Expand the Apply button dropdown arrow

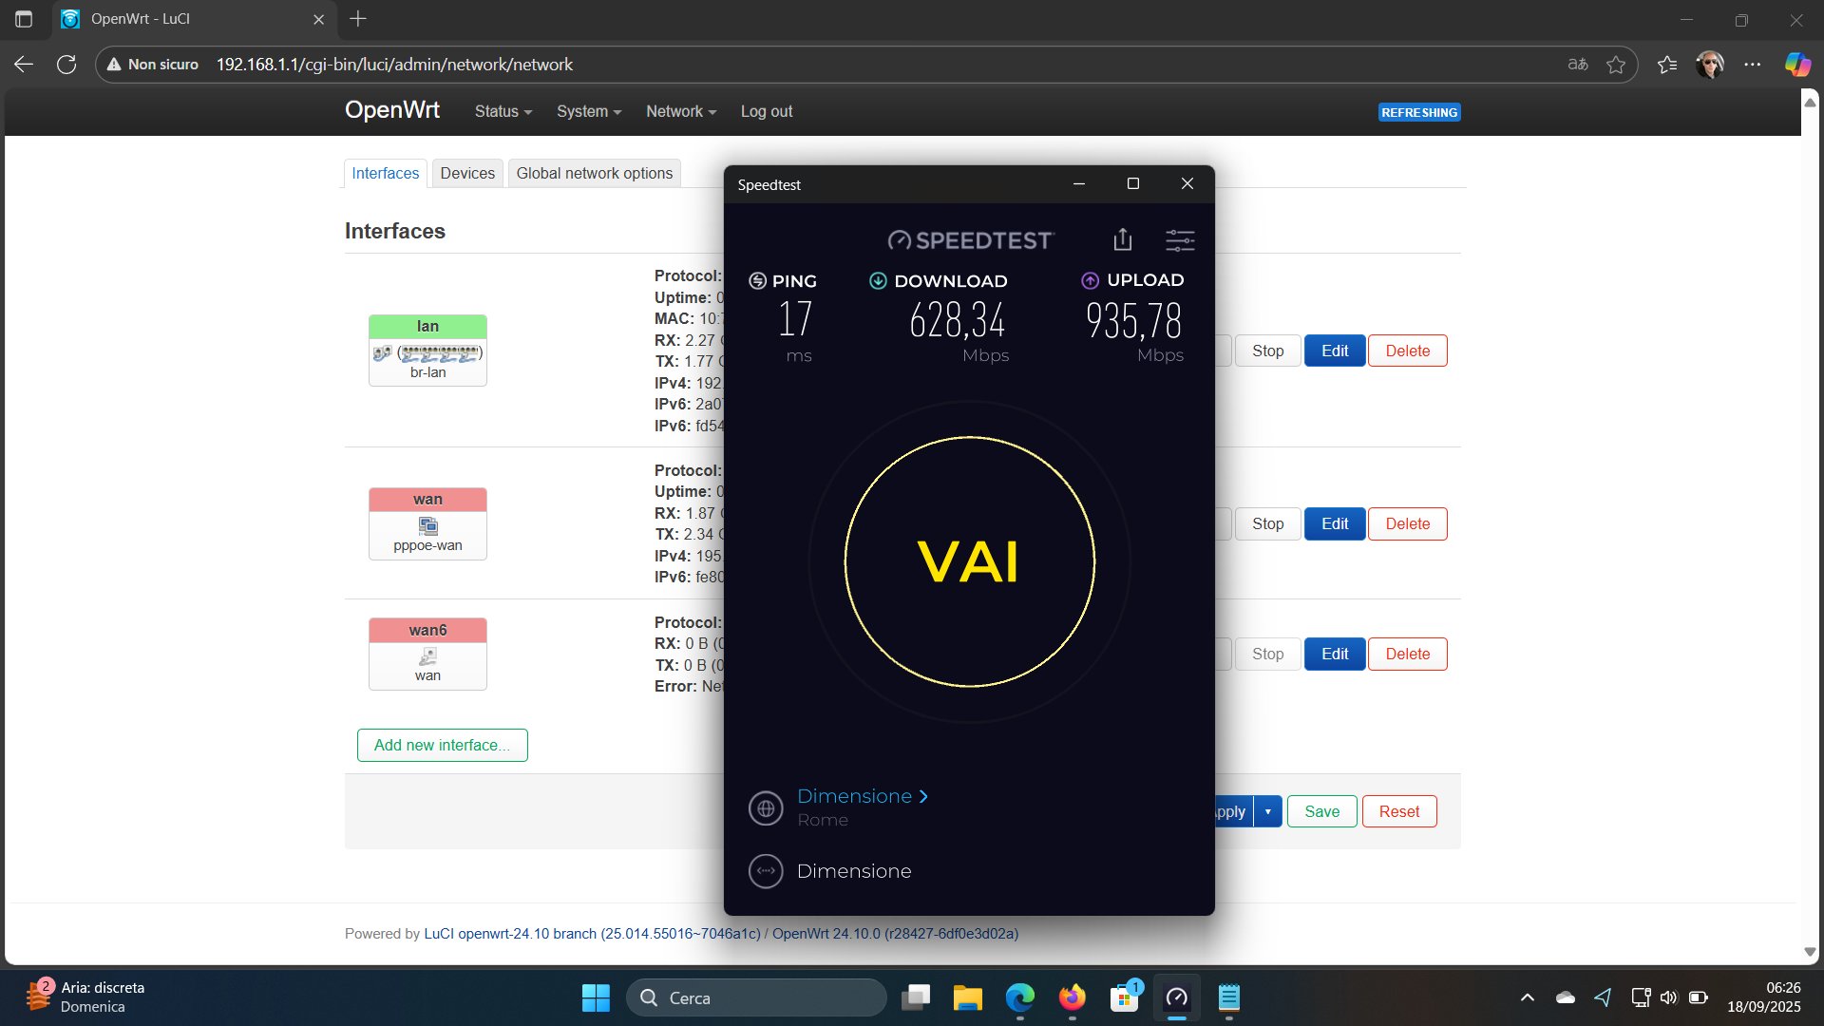[x=1267, y=811]
